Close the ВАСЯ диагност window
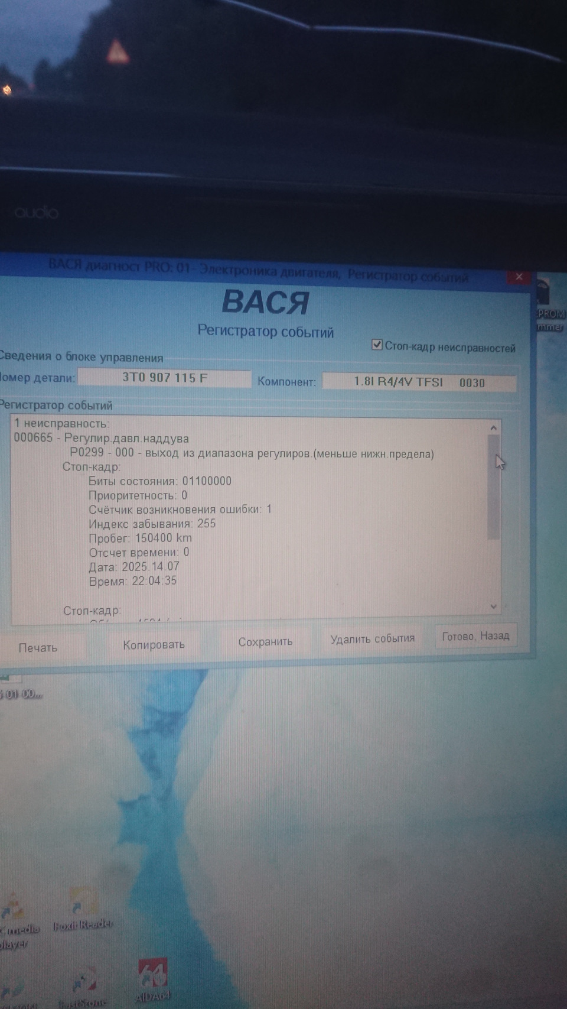The width and height of the screenshot is (567, 1009). [519, 277]
